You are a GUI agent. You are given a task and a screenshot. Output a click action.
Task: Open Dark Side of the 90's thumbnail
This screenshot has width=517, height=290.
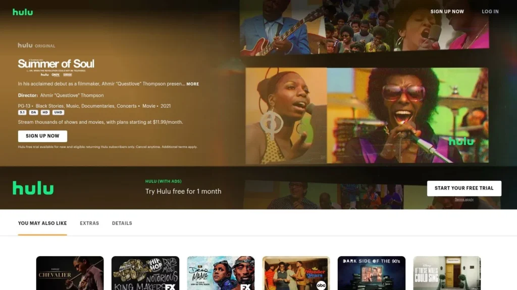point(371,273)
